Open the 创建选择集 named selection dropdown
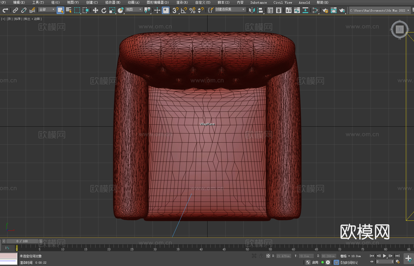 click(230, 9)
